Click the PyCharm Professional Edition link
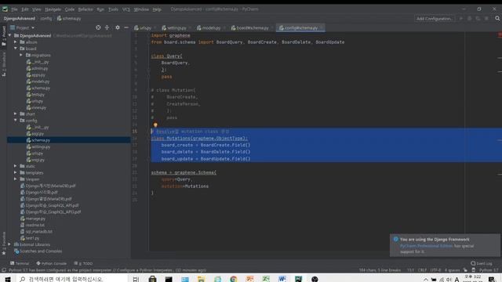Viewport: 502px width, 282px height. tap(427, 246)
